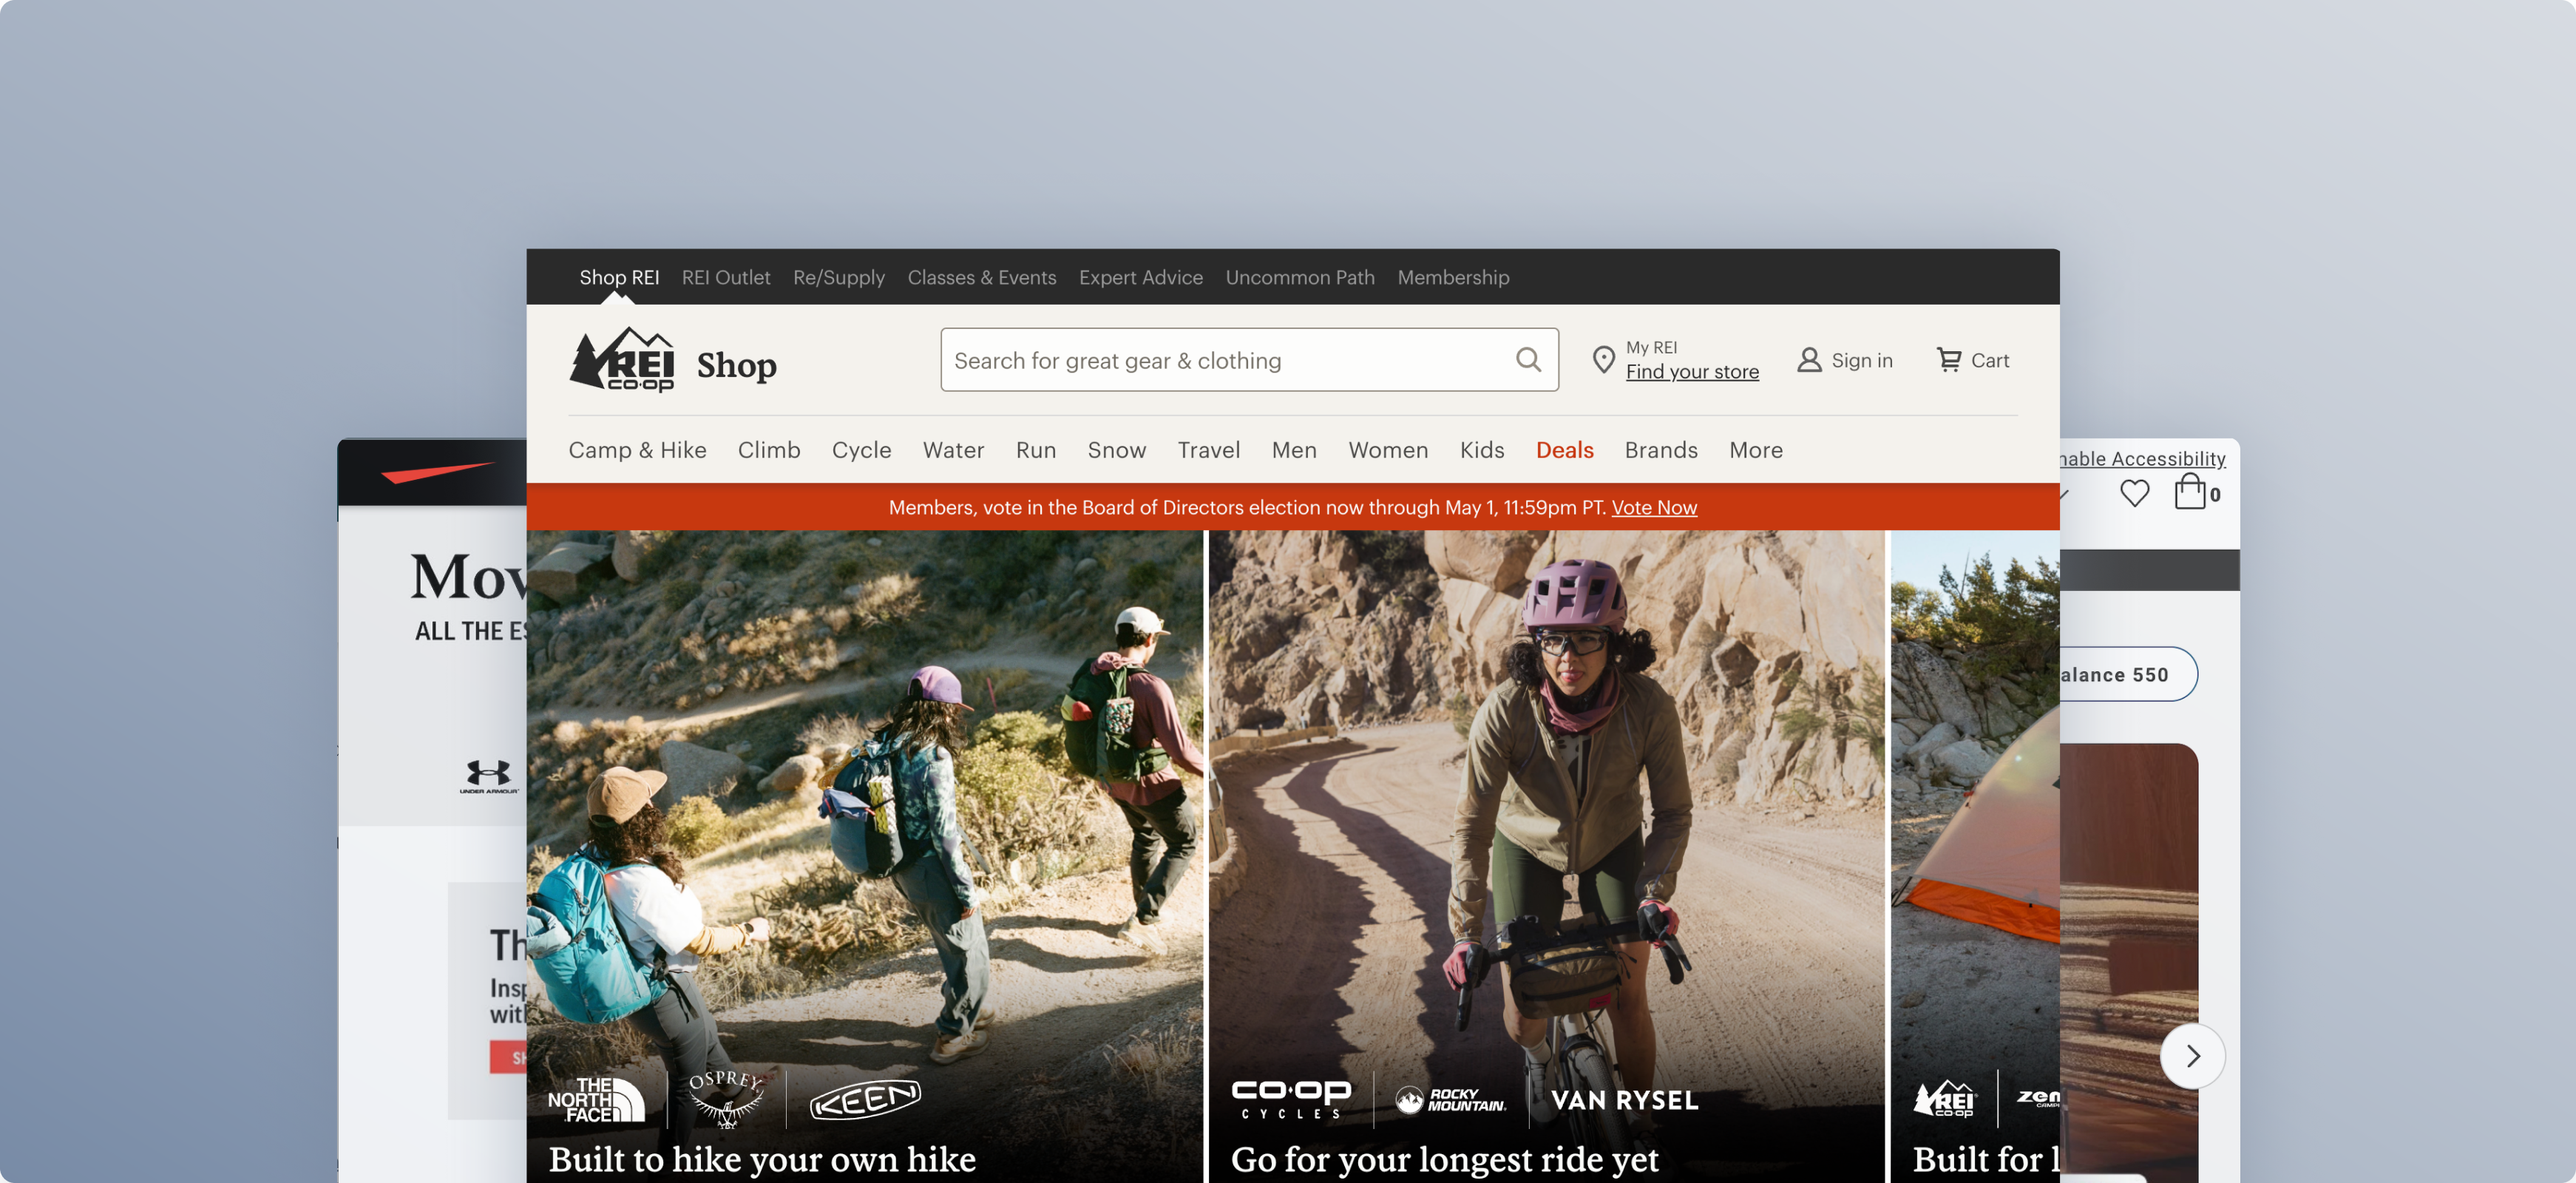Click the heart wishlist icon
The image size is (2576, 1183).
[x=2134, y=493]
